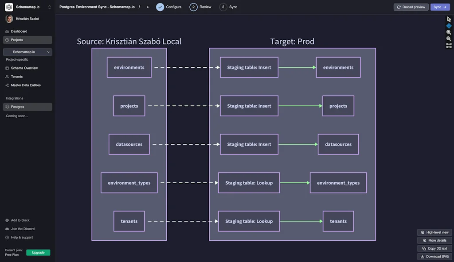Expand the Sync button arrow

(x=445, y=7)
